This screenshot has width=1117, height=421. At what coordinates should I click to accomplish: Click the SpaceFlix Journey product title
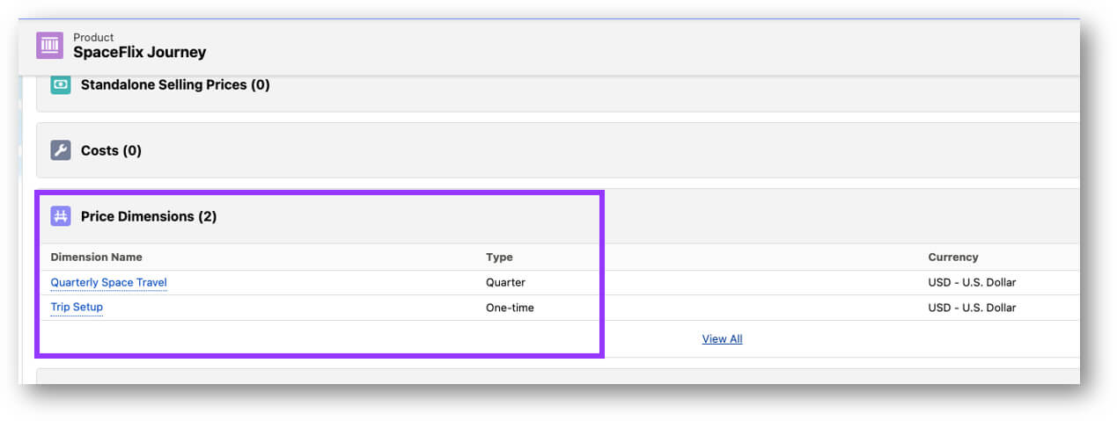pos(139,52)
